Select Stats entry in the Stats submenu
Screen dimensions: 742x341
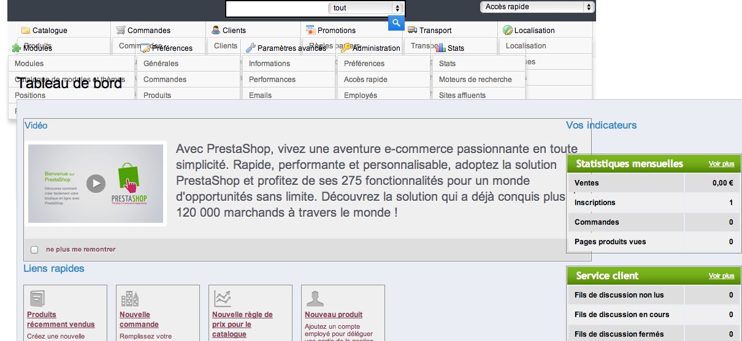click(x=448, y=64)
